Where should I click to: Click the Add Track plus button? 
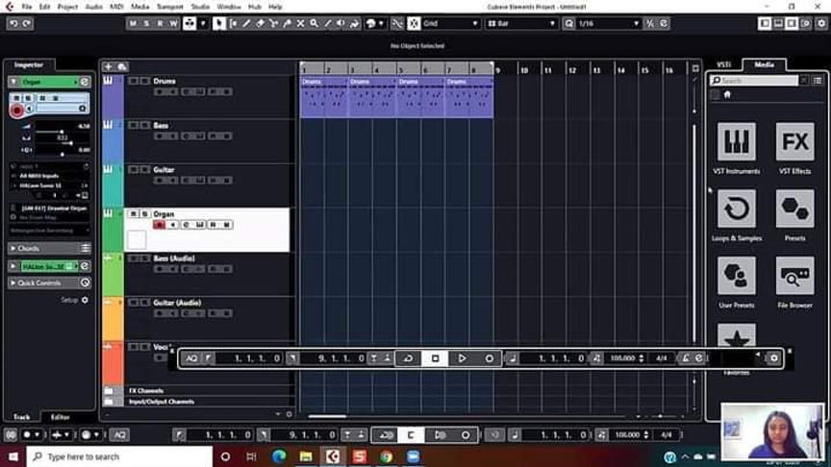coord(108,66)
